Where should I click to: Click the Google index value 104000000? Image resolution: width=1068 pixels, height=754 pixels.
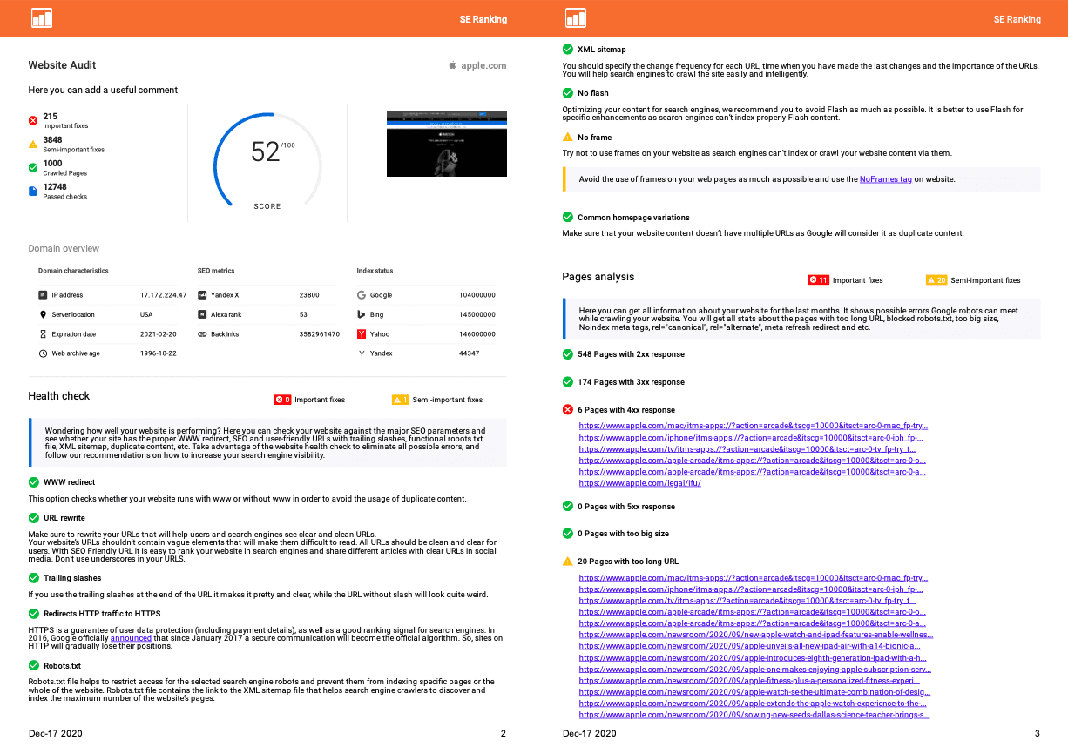[x=477, y=295]
